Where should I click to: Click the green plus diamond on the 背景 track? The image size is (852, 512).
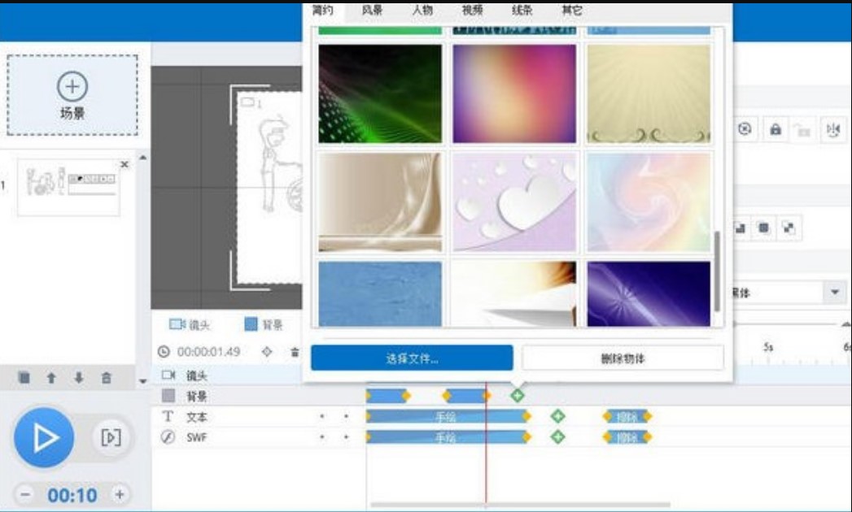point(518,395)
